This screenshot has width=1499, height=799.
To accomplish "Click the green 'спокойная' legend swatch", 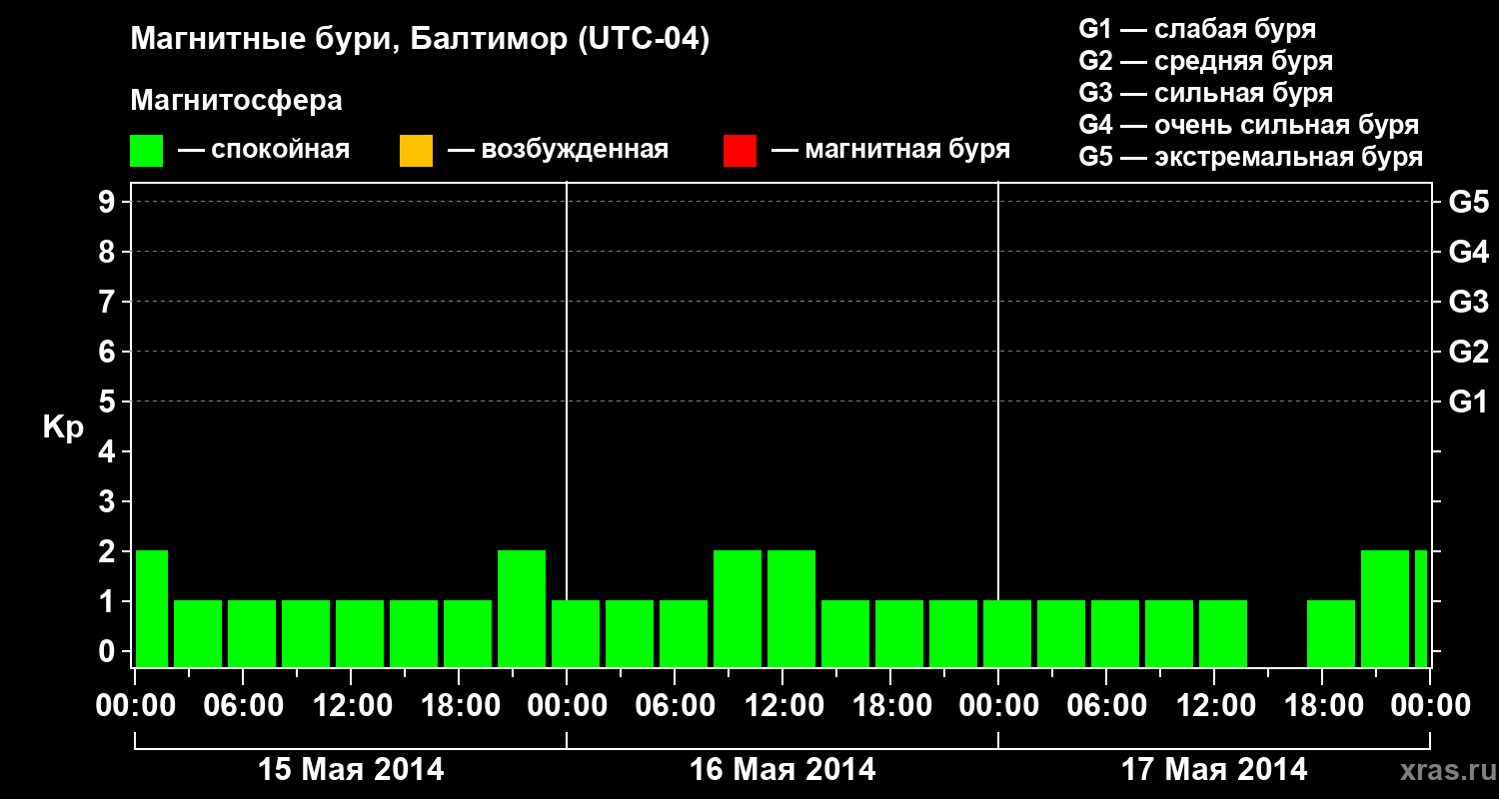I will pos(147,151).
